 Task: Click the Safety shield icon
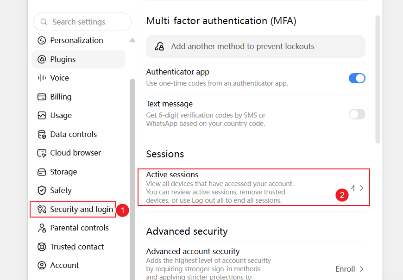tap(42, 190)
